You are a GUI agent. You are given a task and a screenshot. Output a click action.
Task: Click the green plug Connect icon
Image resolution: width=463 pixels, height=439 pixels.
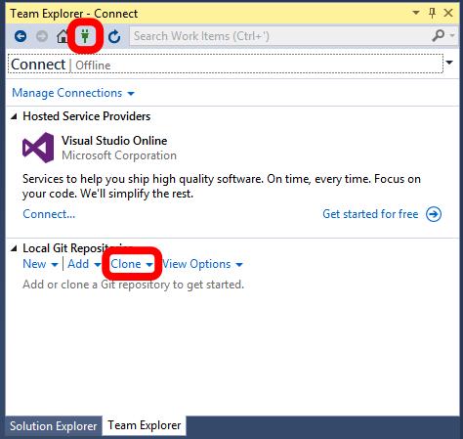[85, 36]
